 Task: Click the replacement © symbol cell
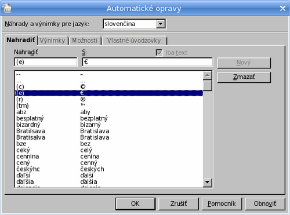coord(83,86)
